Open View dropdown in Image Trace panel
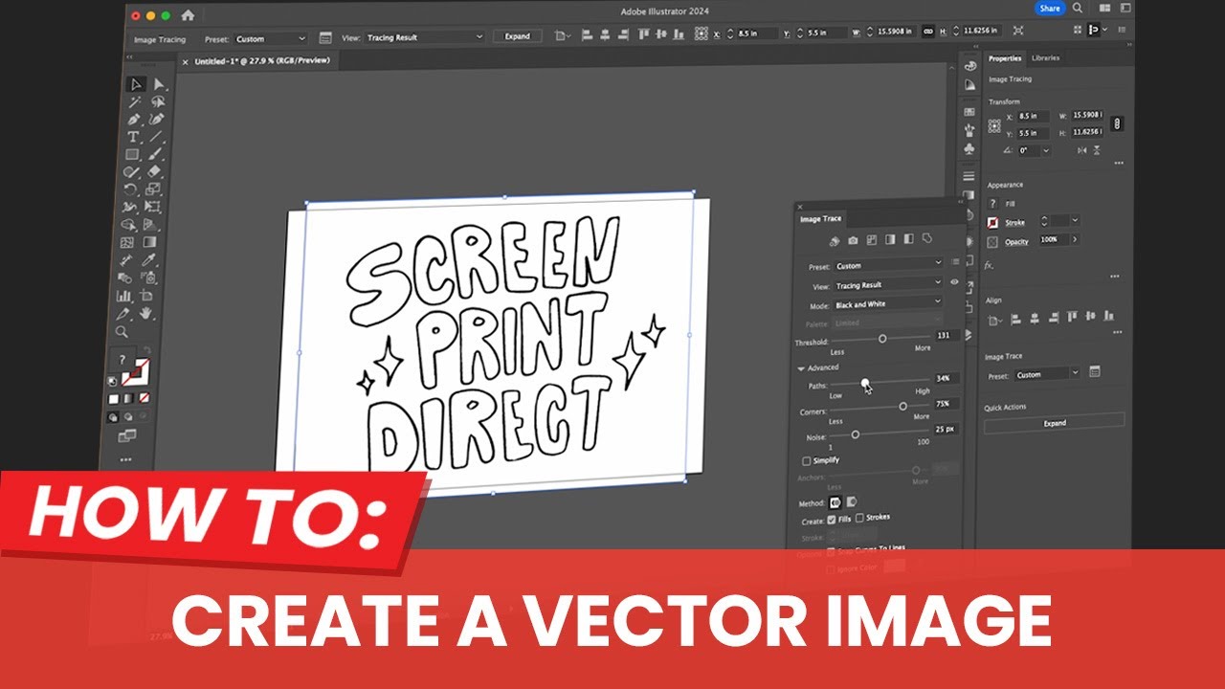1225x689 pixels. [888, 284]
